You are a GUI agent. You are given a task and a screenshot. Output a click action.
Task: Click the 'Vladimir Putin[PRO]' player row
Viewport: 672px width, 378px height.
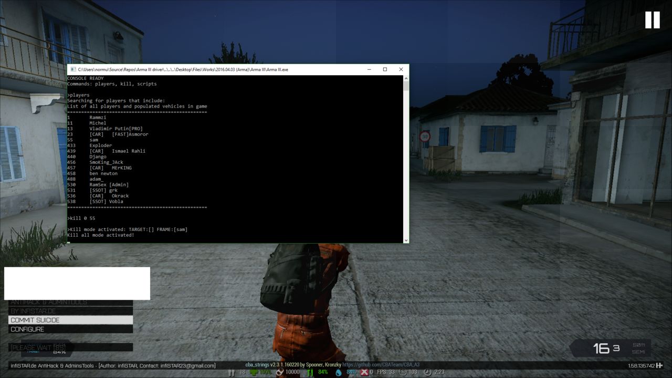click(x=105, y=129)
